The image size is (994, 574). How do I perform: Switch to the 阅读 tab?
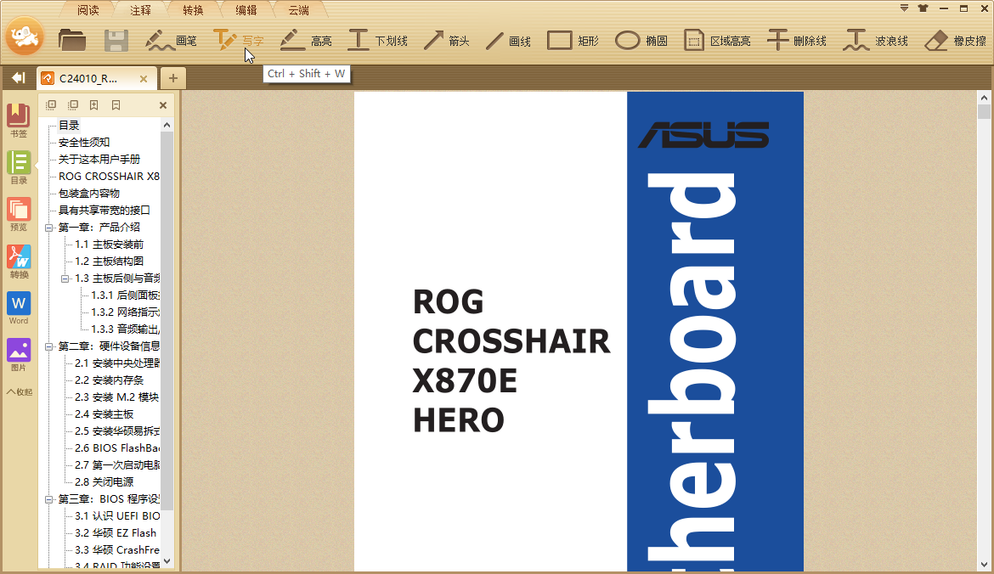pyautogui.click(x=88, y=10)
